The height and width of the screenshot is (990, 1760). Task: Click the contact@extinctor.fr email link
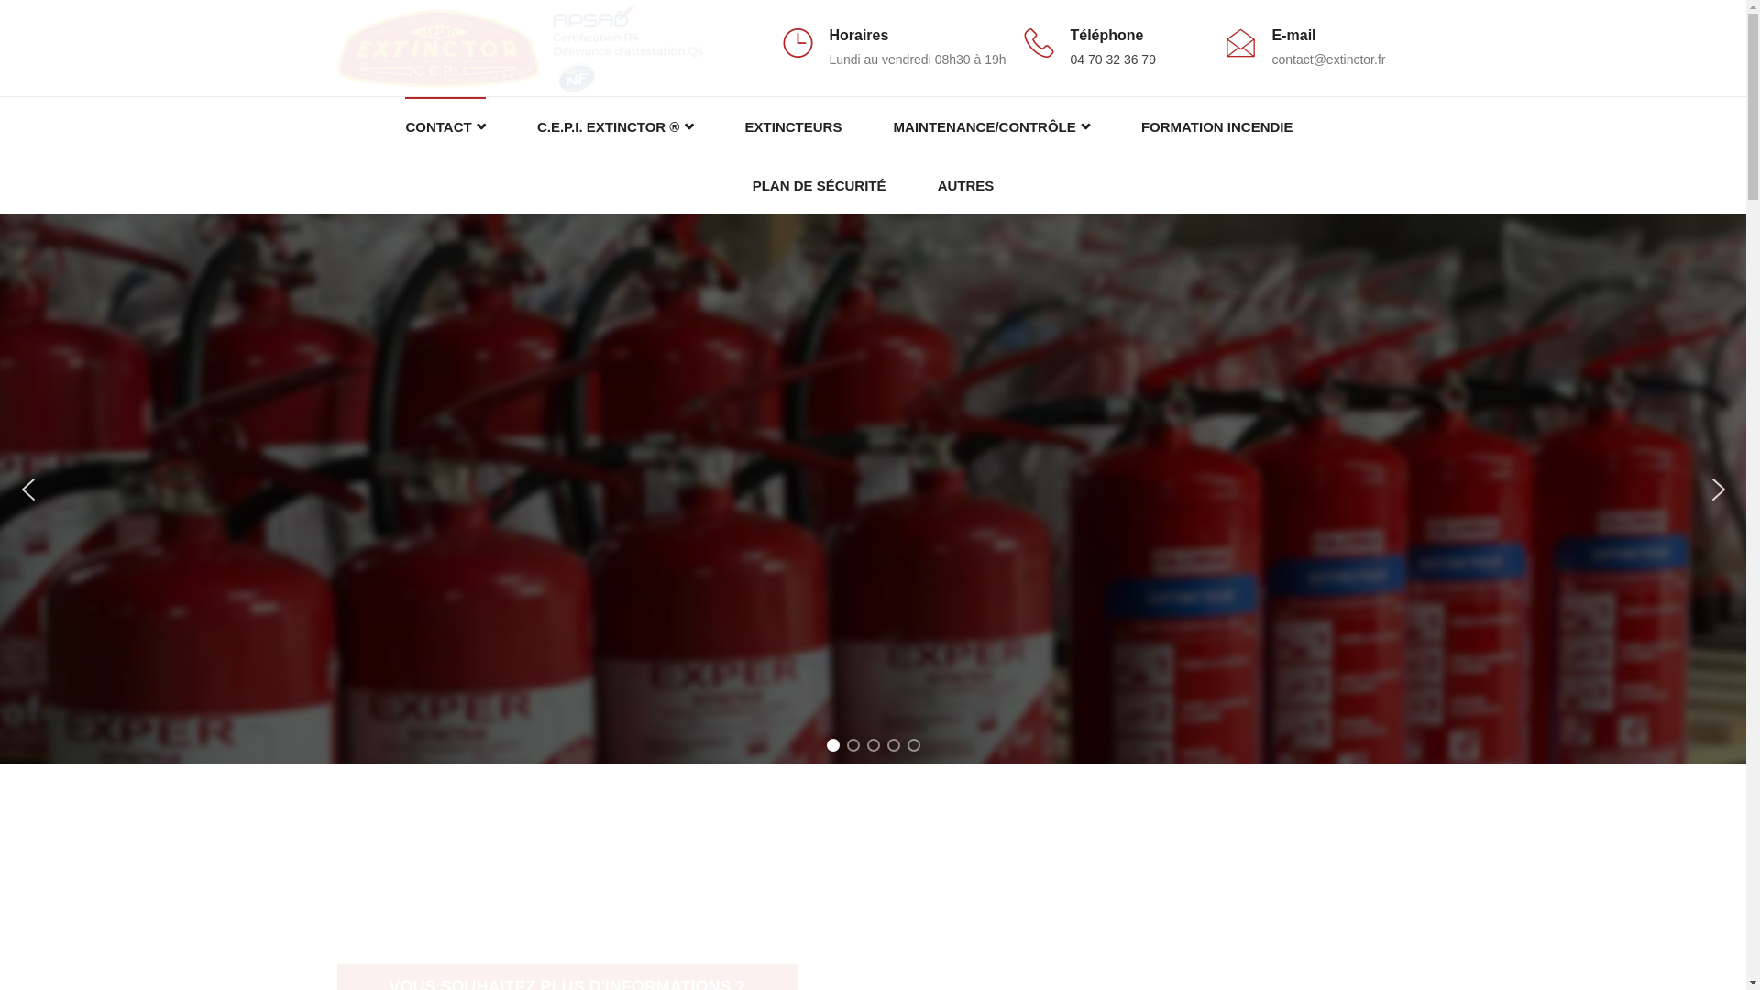[1328, 60]
